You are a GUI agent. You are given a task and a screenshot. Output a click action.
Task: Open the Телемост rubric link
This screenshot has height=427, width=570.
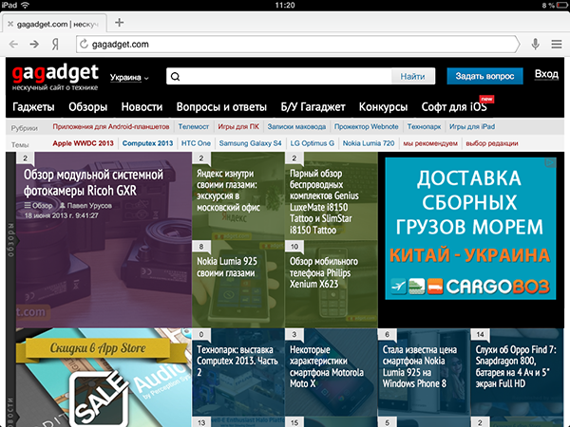[x=194, y=127]
